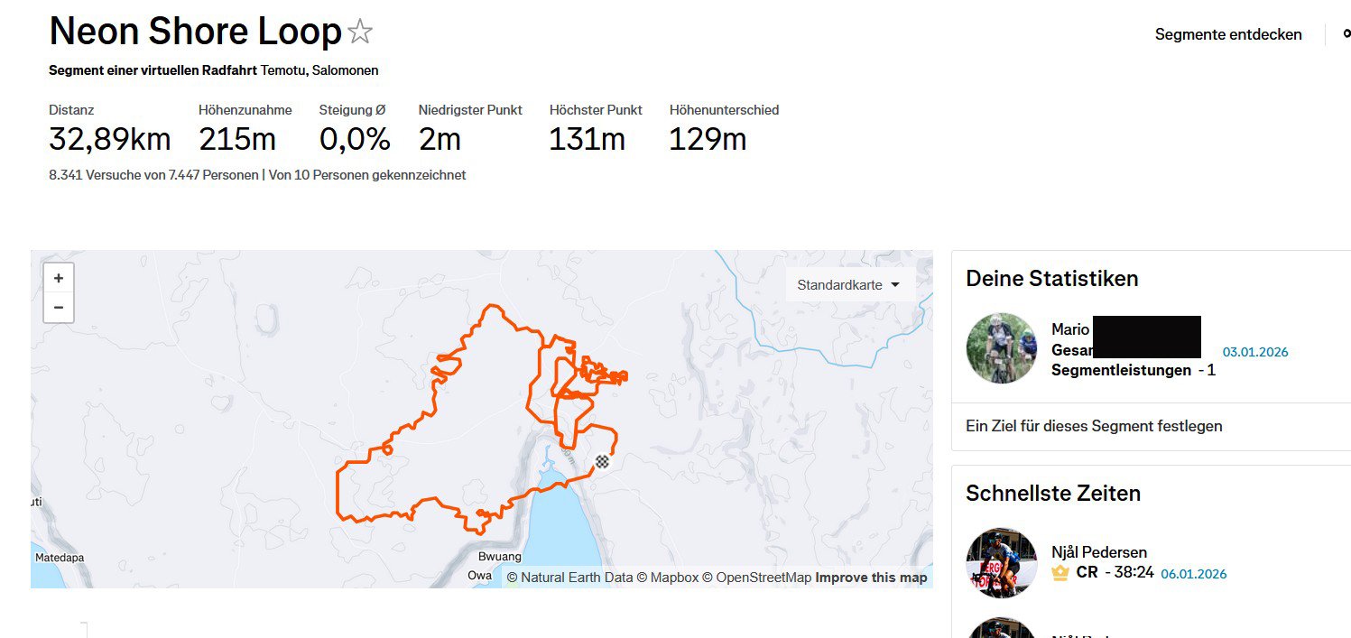Click the '8.341 Versuche von 7.447 Personen' text
Screen dimensions: 1351x638
(153, 175)
